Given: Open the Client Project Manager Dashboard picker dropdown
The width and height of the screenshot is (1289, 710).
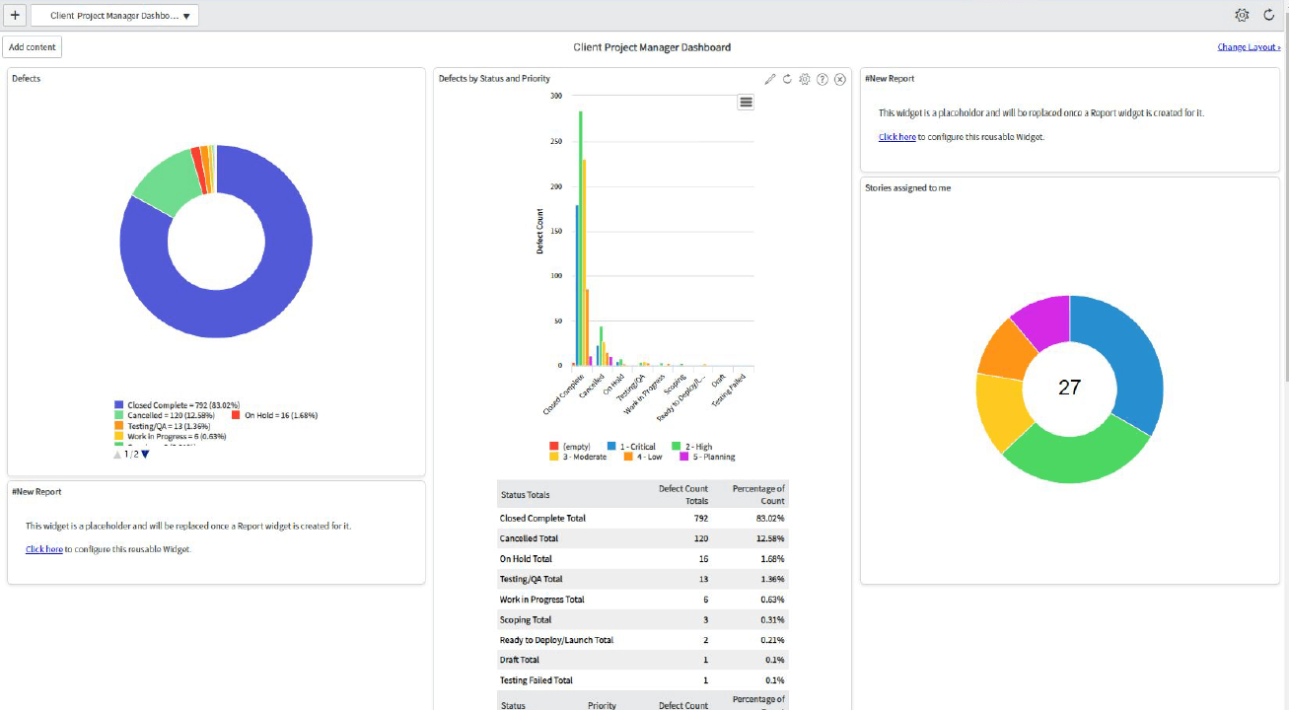Looking at the screenshot, I should (x=186, y=15).
